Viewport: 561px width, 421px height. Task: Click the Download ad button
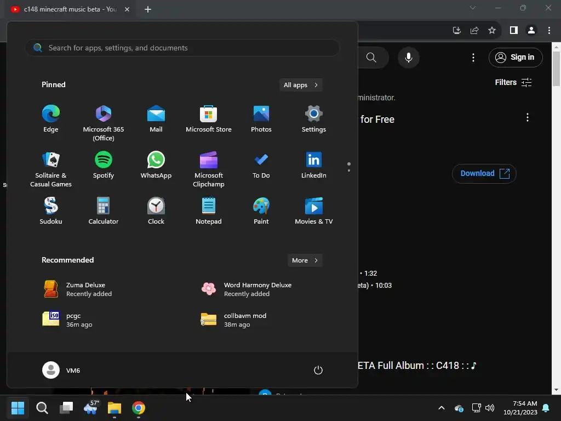[x=484, y=174]
